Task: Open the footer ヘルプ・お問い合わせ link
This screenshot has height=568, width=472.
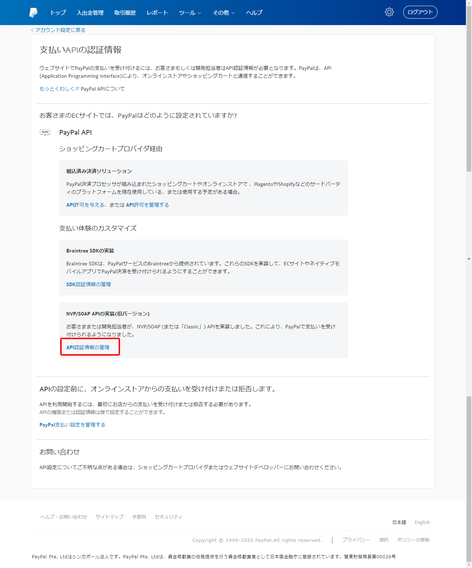Action: click(x=64, y=517)
